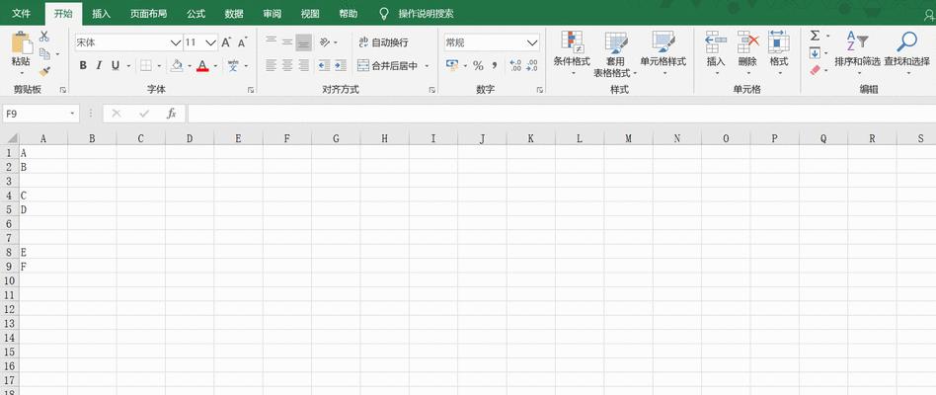Click the Paste (粘贴) clipboard icon
The image size is (936, 395).
pyautogui.click(x=22, y=44)
